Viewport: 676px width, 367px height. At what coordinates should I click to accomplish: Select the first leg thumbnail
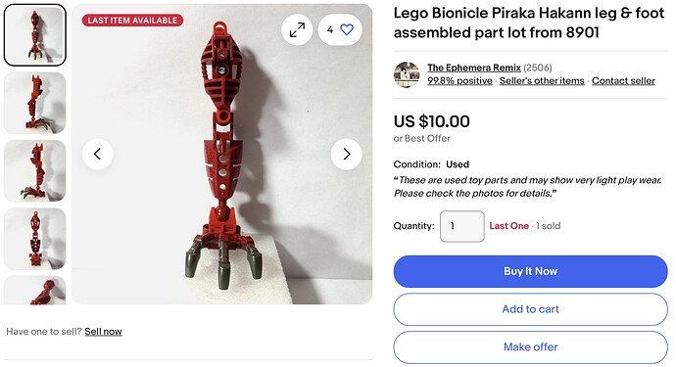(35, 35)
